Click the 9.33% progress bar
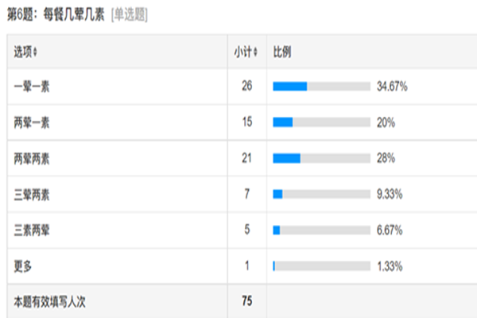This screenshot has width=477, height=318. [x=321, y=194]
